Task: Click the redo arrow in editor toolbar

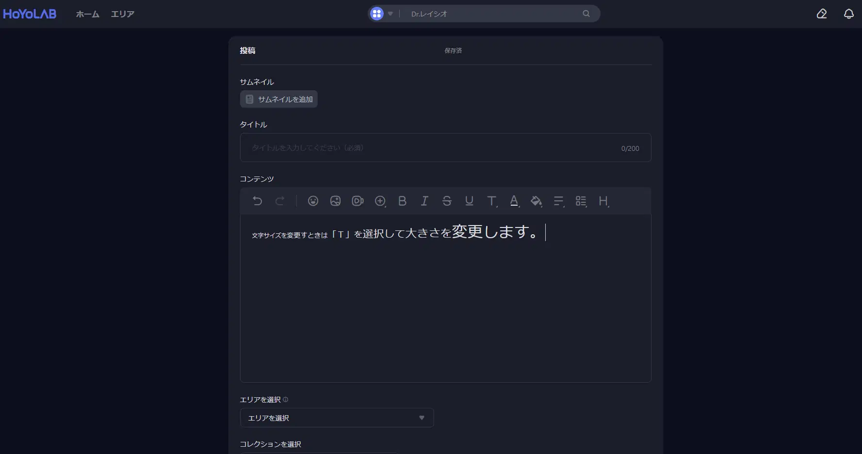Action: click(x=280, y=201)
